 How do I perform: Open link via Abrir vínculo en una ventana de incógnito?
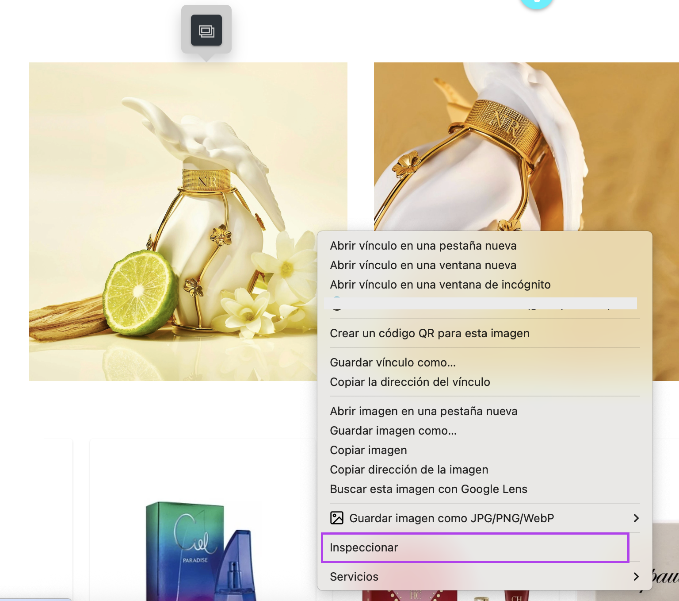(x=440, y=285)
